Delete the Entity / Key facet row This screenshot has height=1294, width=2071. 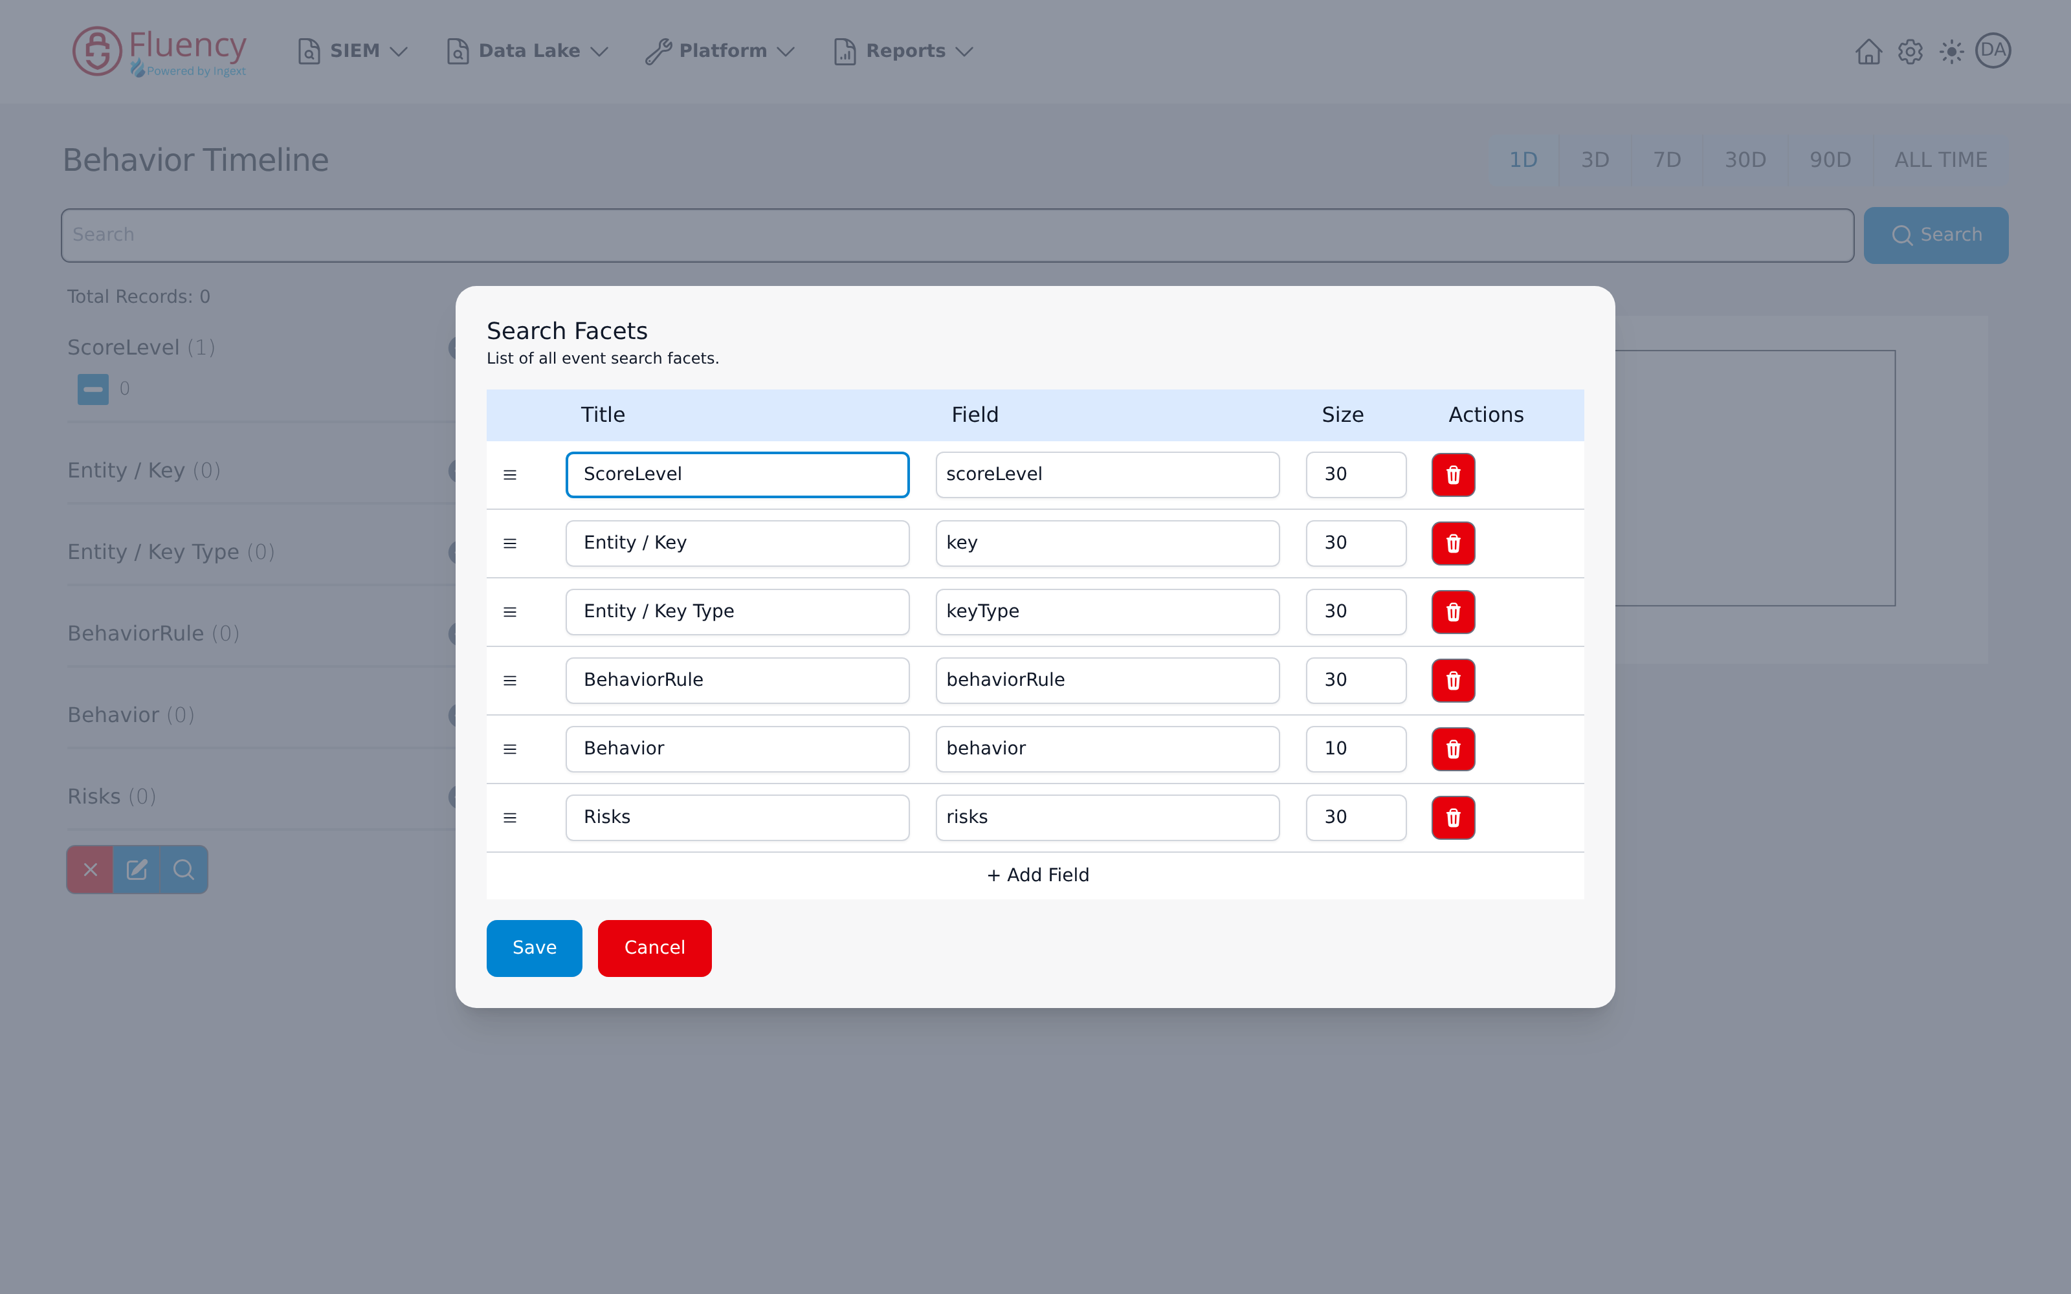[1453, 543]
